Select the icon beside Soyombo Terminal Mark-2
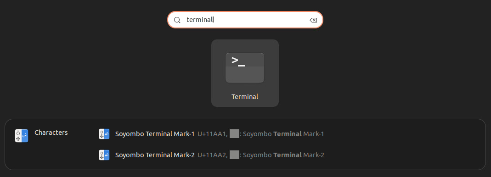The width and height of the screenshot is (491, 177). click(x=104, y=155)
